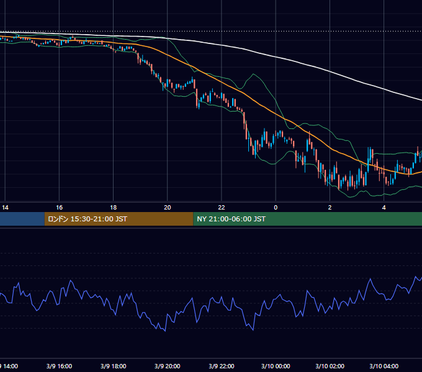
Task: Select the 0 hour axis label
Action: click(276, 208)
